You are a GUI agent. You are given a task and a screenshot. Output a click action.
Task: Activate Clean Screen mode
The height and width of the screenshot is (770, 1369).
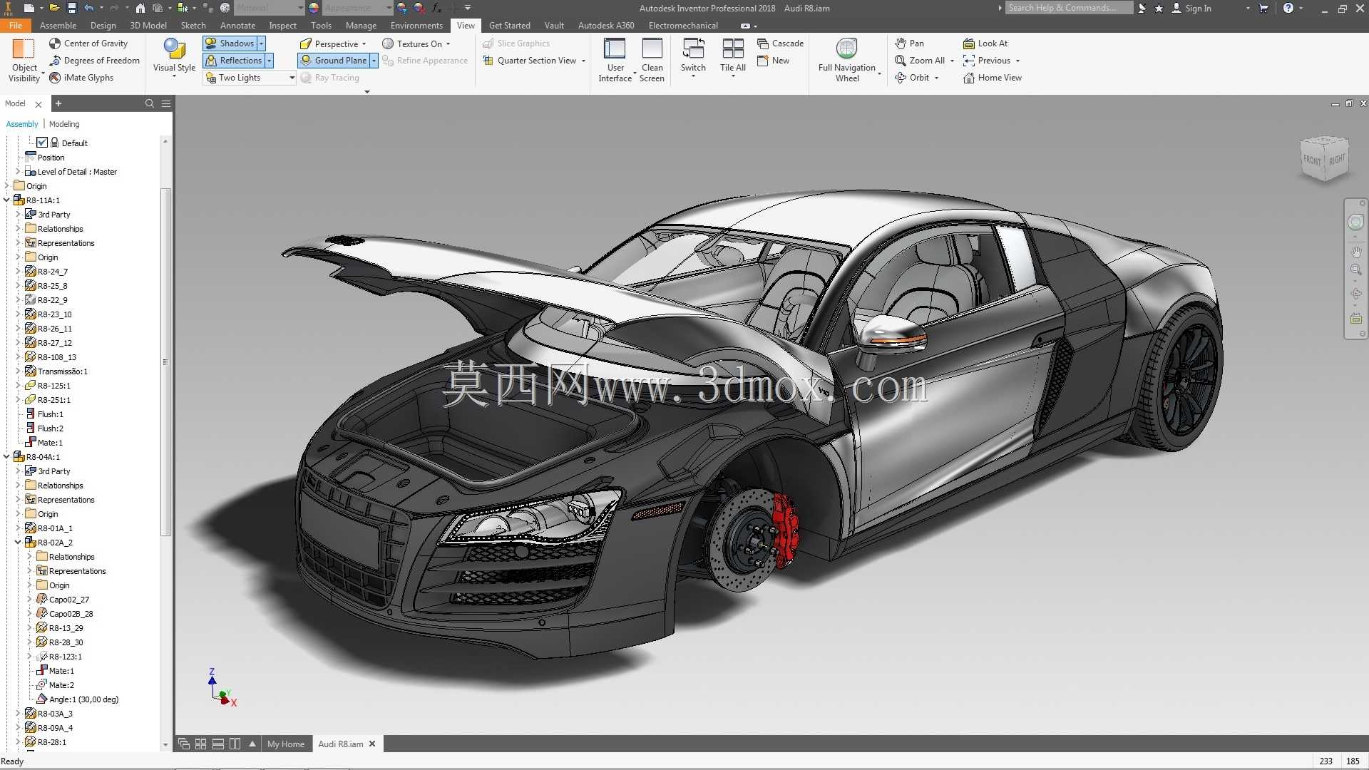point(652,61)
